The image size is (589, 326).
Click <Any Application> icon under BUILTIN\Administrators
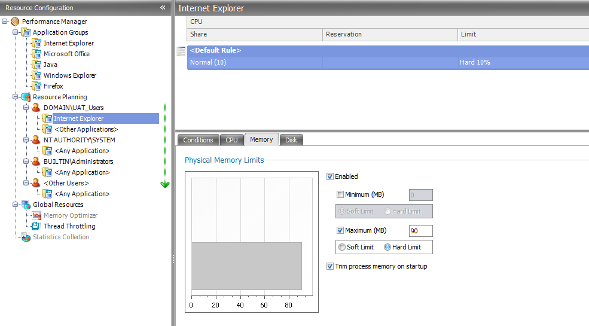click(47, 172)
